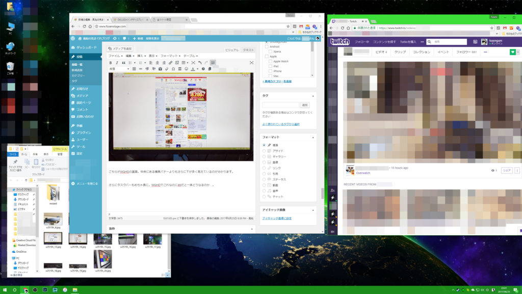The height and width of the screenshot is (294, 522).
Task: Collapse the タグ panel
Action: click(313, 96)
